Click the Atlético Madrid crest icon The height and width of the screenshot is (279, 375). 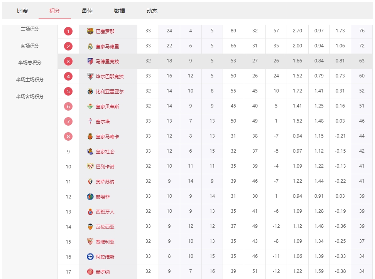[x=90, y=61]
